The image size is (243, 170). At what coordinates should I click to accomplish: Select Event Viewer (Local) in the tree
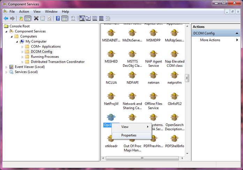30,67
